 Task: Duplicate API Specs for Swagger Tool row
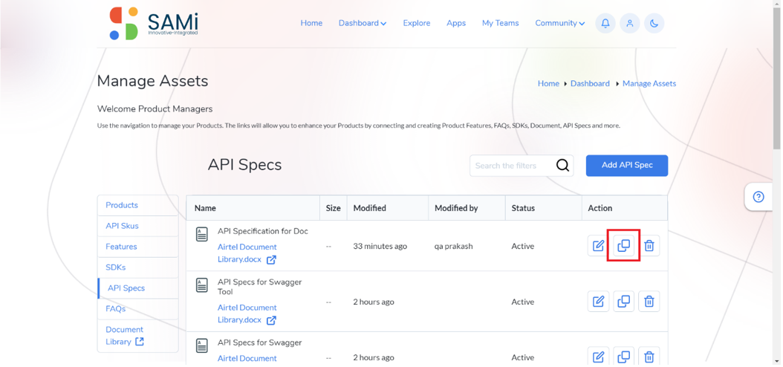coord(624,302)
